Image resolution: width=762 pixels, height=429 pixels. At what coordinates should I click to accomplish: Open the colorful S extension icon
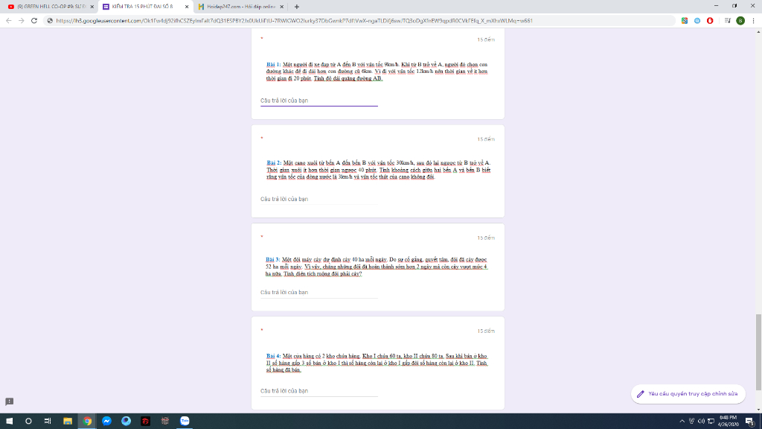coord(685,20)
